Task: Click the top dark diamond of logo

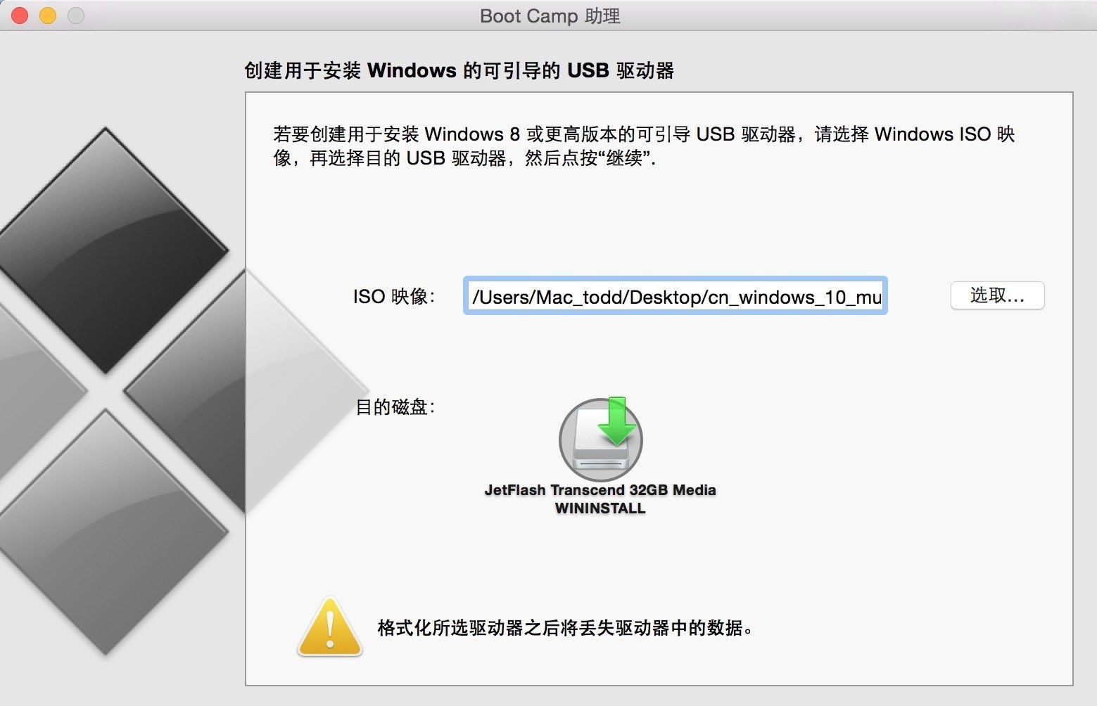Action: (x=106, y=250)
